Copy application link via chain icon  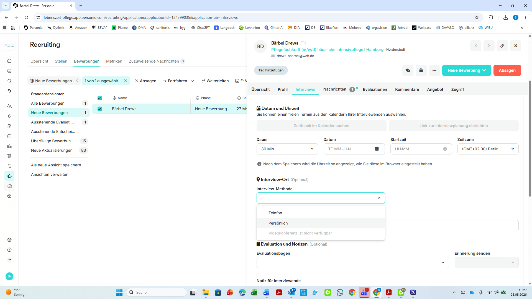[502, 46]
